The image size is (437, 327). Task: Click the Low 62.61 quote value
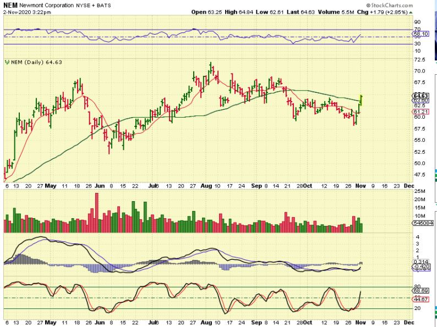270,12
